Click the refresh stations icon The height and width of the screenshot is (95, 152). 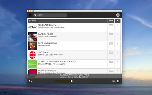(x=30, y=81)
